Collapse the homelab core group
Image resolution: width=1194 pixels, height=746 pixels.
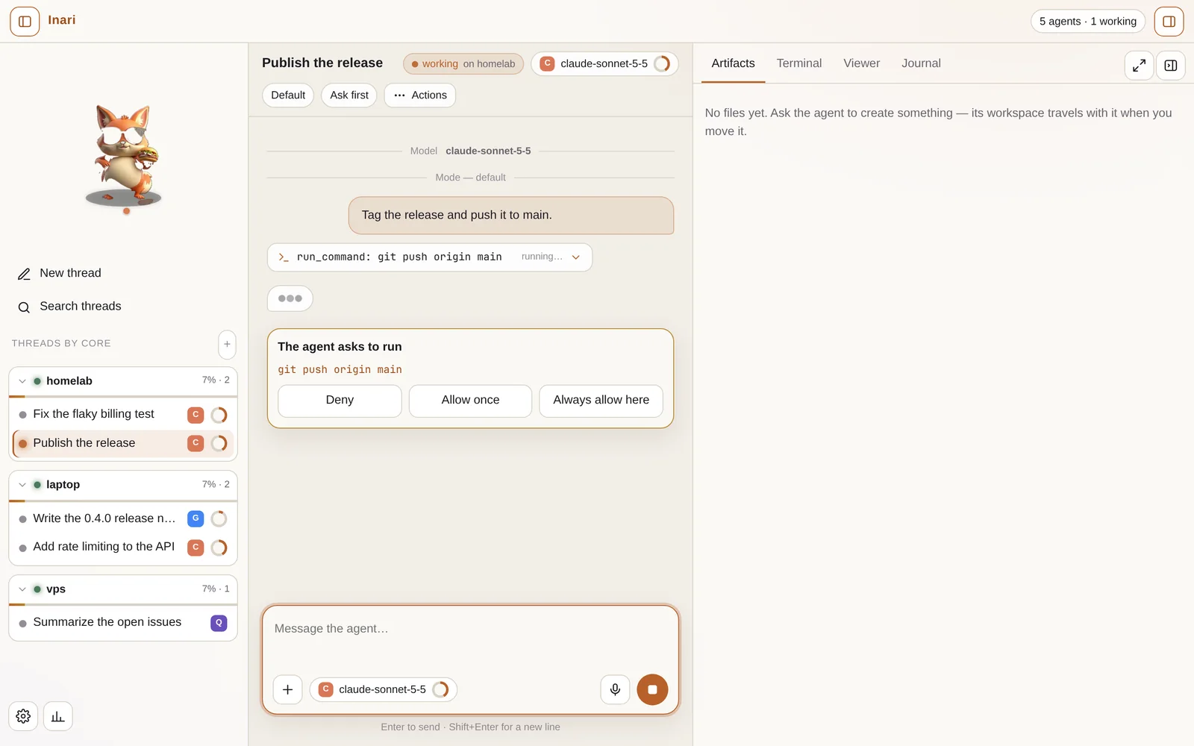(22, 381)
